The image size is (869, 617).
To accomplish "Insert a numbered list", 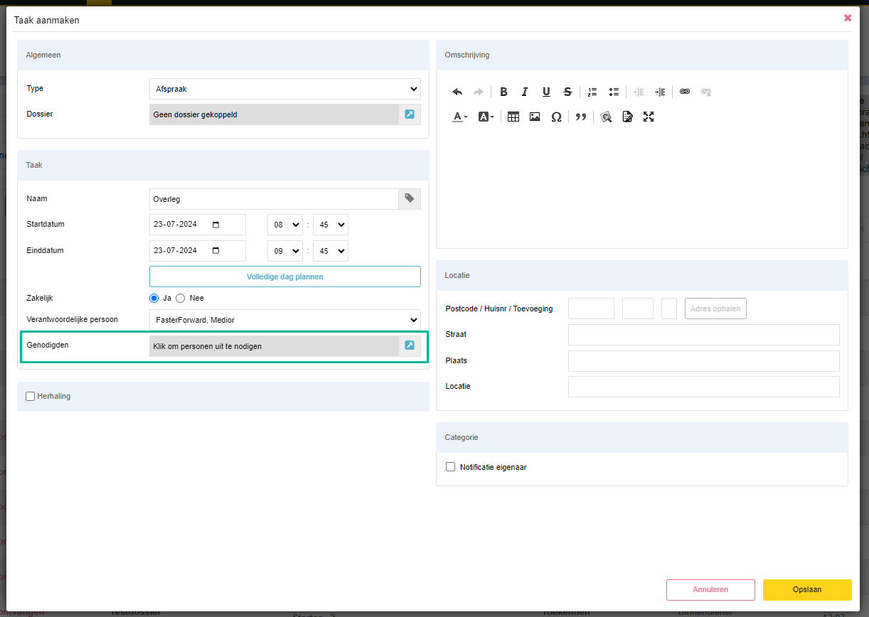I will tap(592, 92).
